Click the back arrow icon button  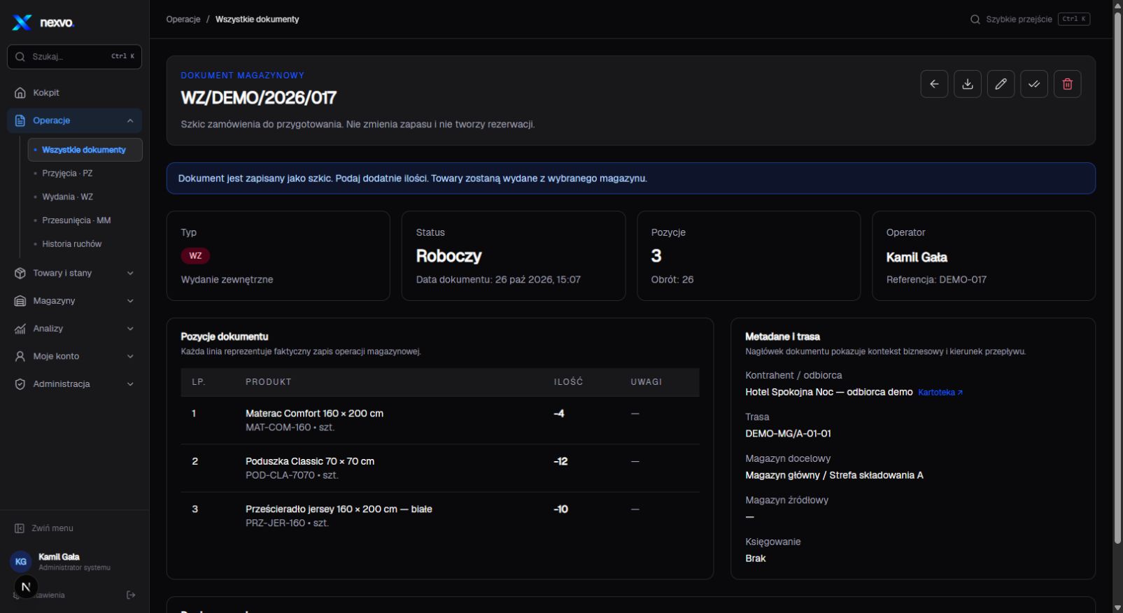coord(934,84)
